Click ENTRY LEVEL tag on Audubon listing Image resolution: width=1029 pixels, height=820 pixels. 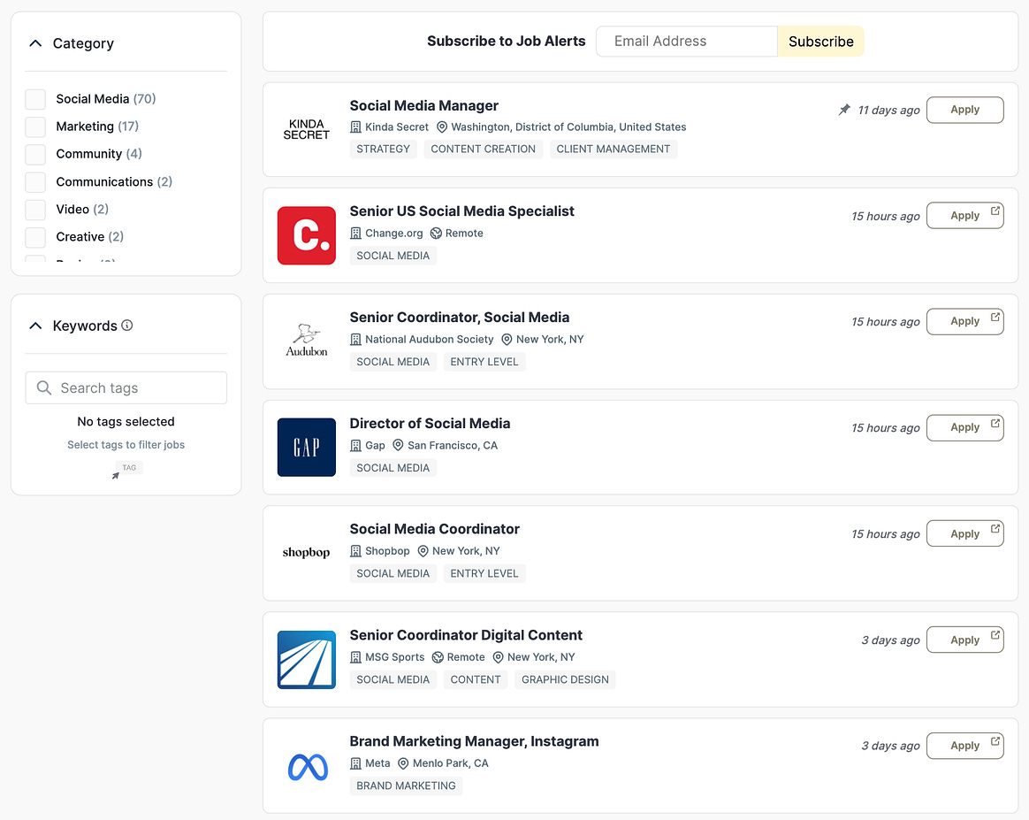click(x=484, y=362)
